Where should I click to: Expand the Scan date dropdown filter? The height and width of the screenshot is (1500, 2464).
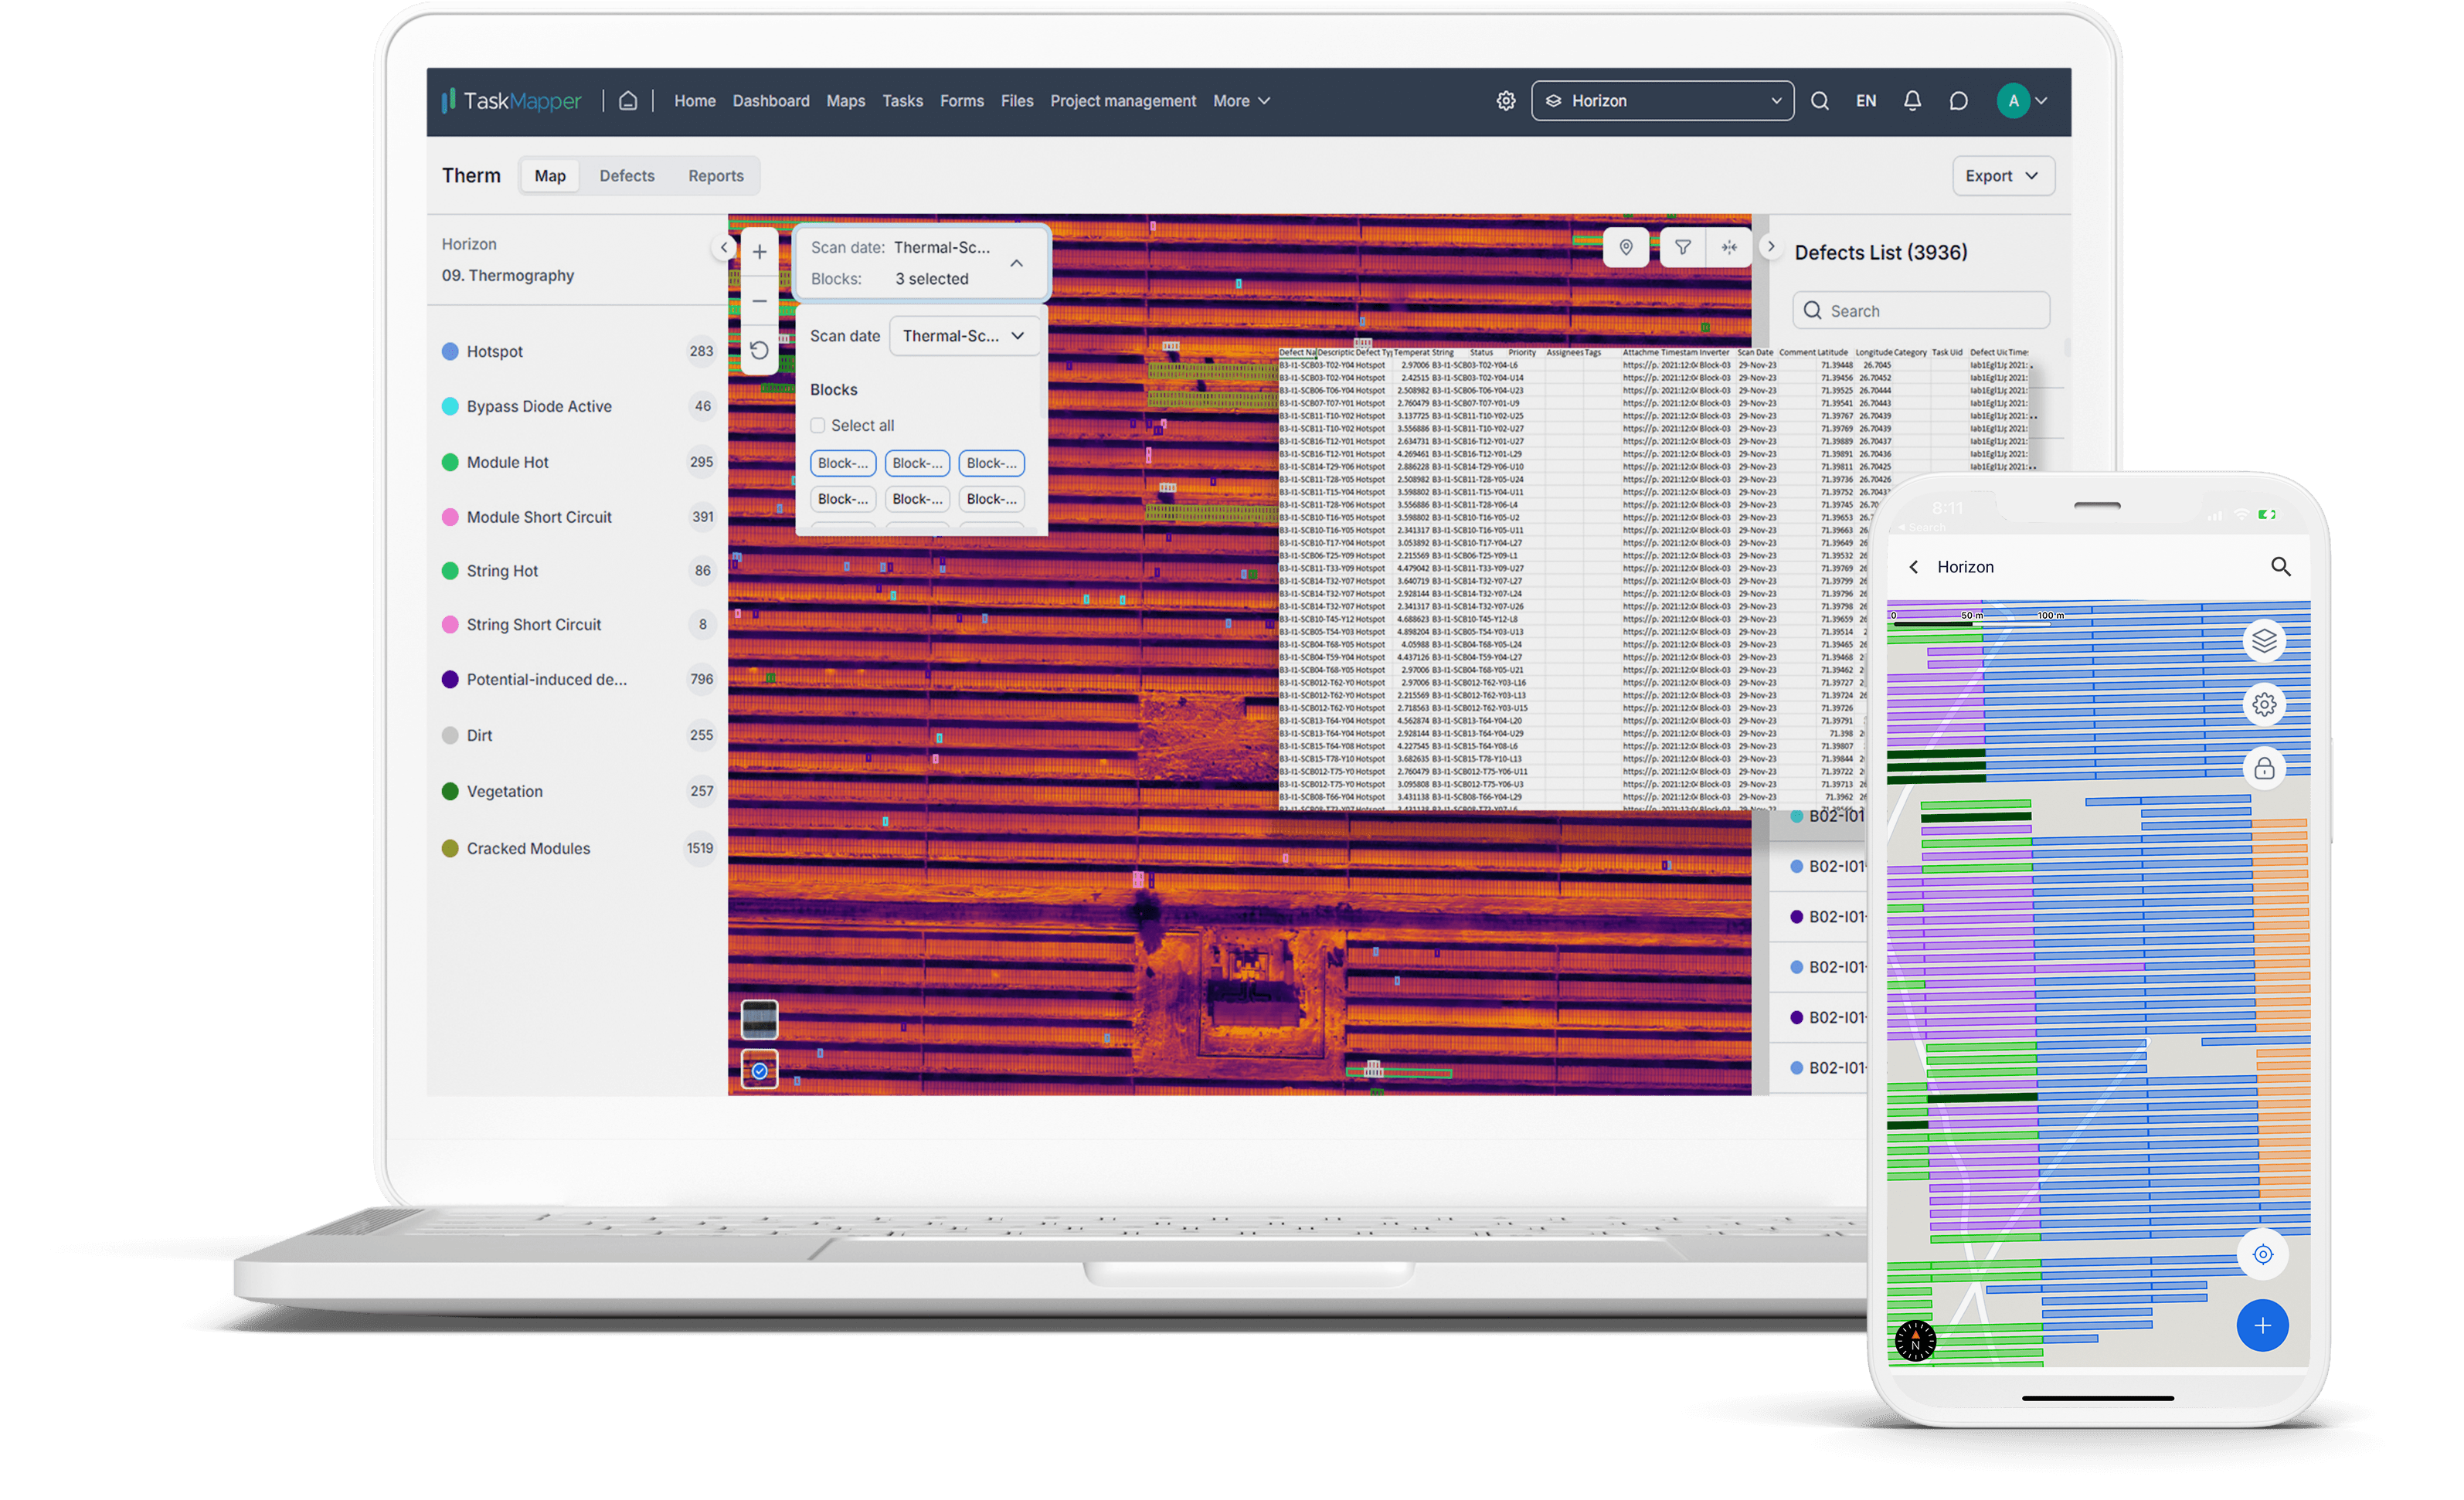click(963, 336)
